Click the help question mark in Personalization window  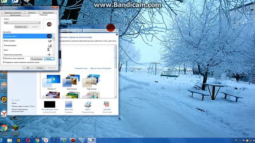click(x=117, y=35)
